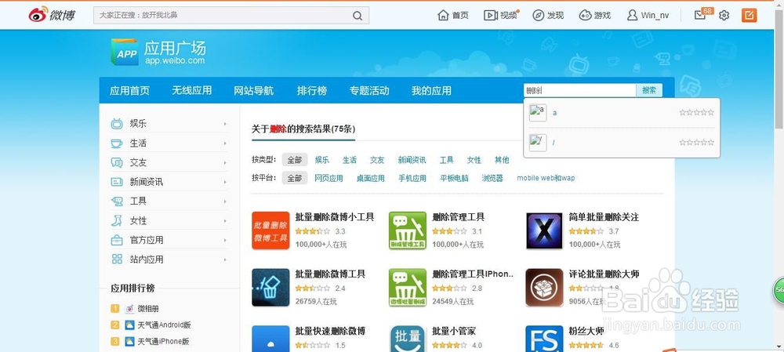Screen dimensions: 784x352
Task: Click the app square search field
Action: tap(580, 90)
